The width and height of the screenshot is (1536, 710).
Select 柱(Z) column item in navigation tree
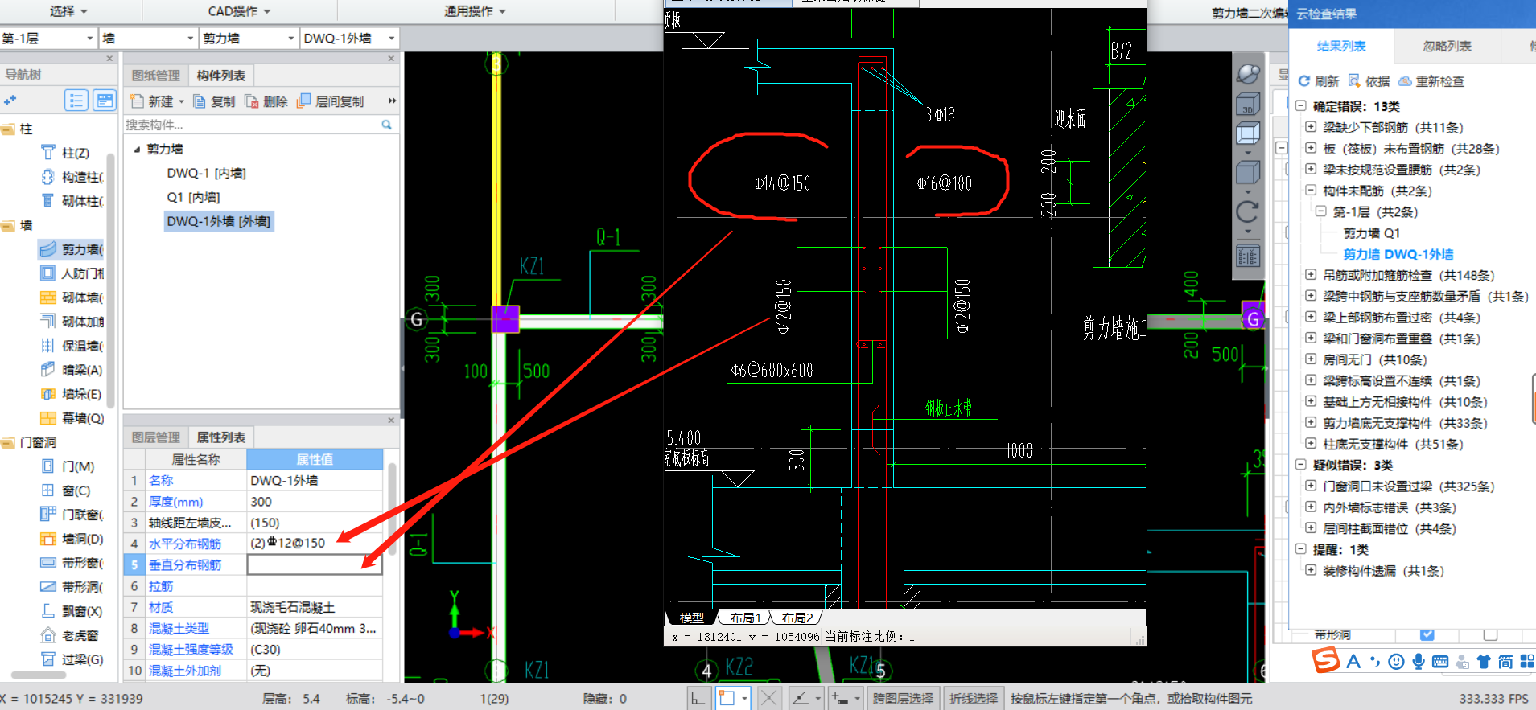pyautogui.click(x=66, y=153)
